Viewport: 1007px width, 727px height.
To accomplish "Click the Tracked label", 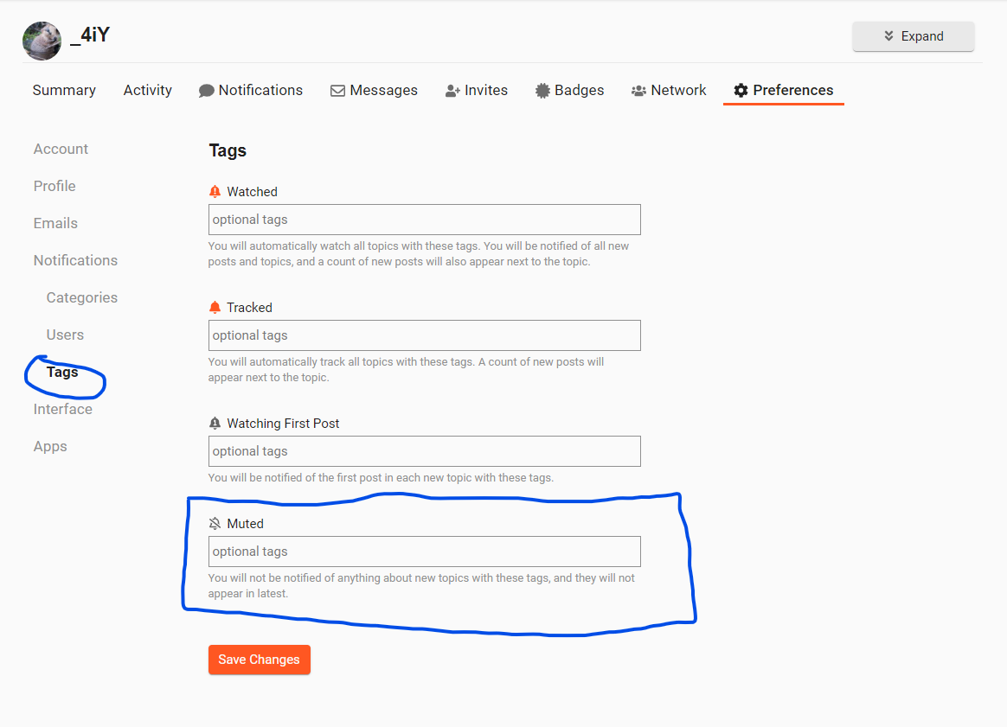I will click(250, 308).
